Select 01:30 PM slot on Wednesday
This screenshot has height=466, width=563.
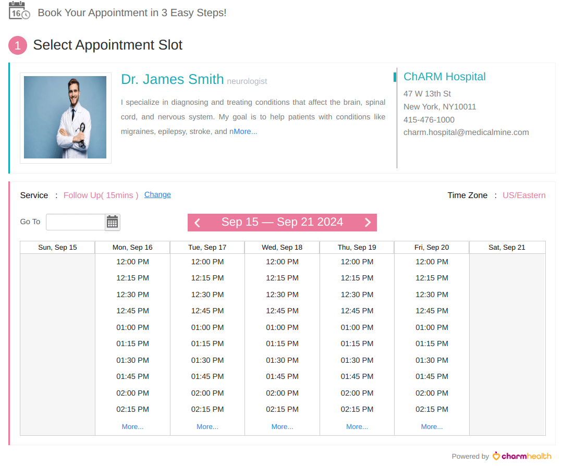[x=282, y=360]
